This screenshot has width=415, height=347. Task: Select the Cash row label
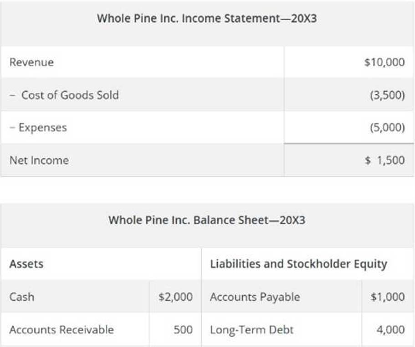(22, 297)
